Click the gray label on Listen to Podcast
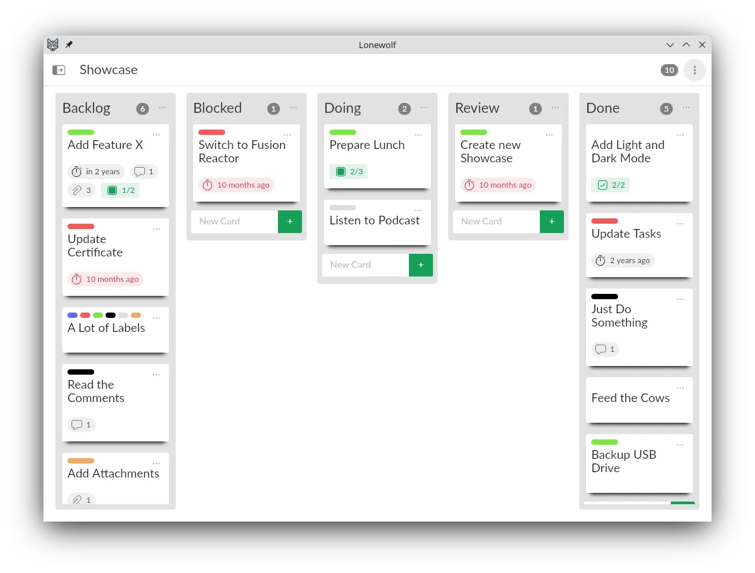The width and height of the screenshot is (755, 573). 343,208
